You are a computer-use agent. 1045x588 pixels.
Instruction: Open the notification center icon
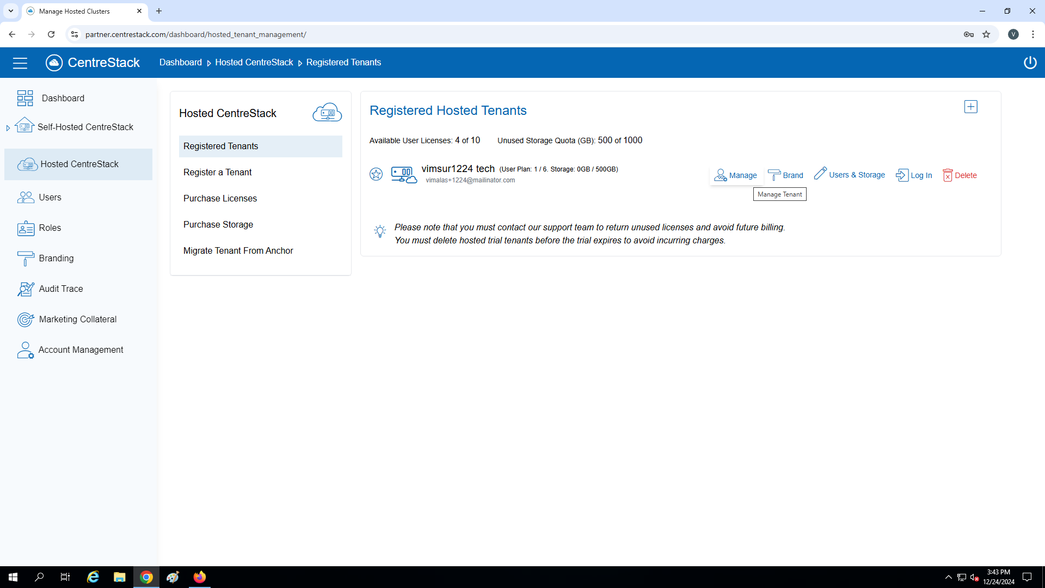coord(1027,577)
